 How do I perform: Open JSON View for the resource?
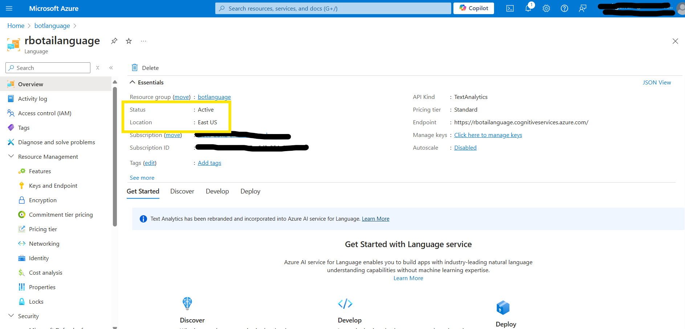[657, 82]
